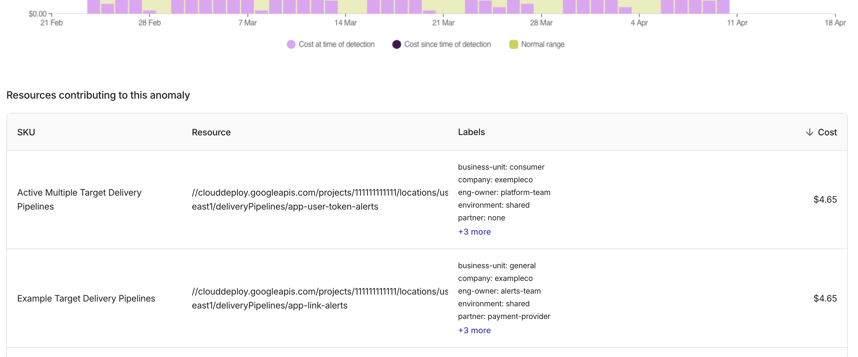Click the first row's $4.65 cost
The width and height of the screenshot is (858, 357).
(825, 199)
